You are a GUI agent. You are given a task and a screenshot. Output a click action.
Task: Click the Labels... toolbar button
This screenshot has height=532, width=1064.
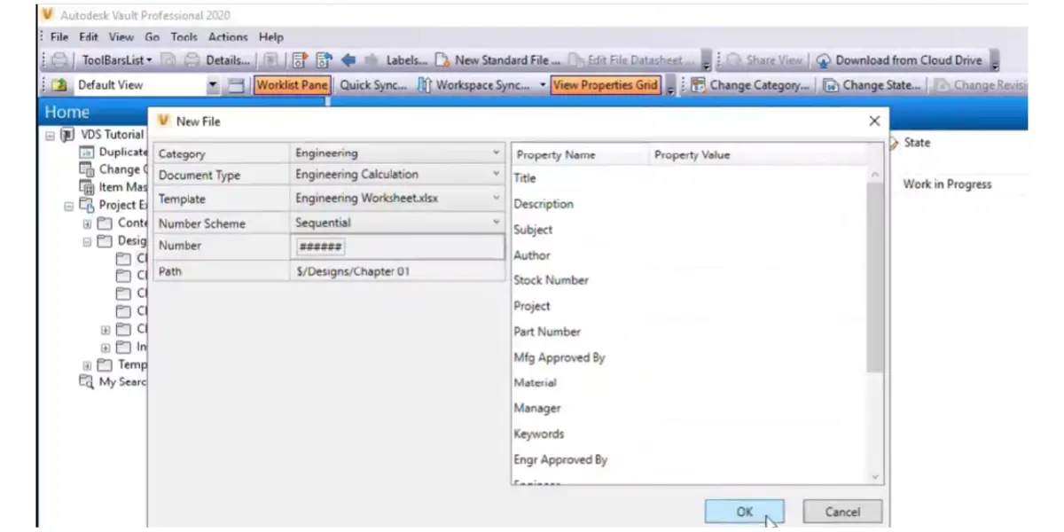pyautogui.click(x=407, y=60)
